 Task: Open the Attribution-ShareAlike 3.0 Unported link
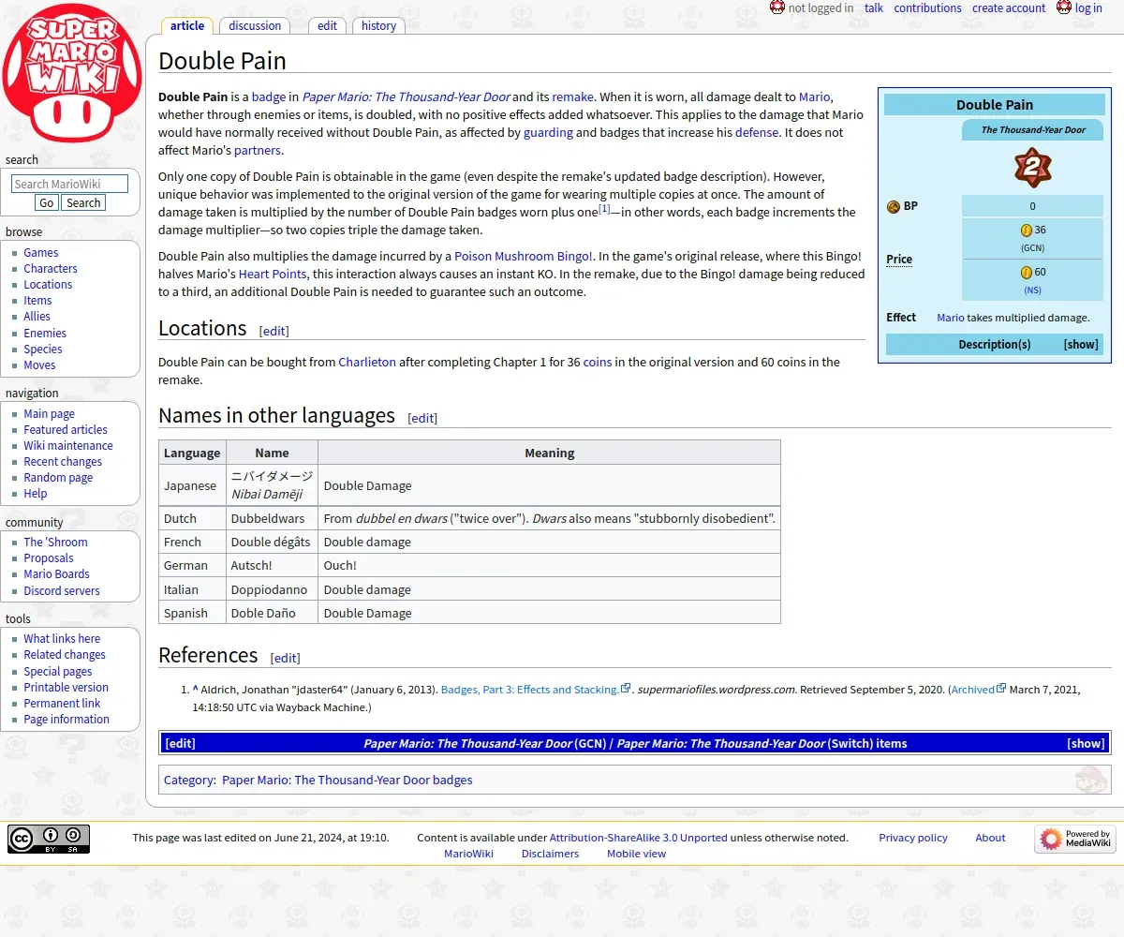638,838
